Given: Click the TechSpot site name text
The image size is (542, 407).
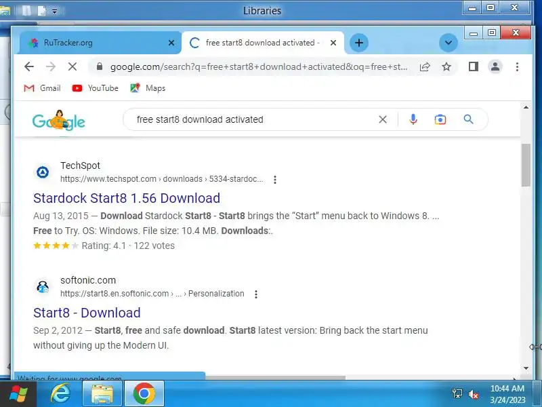Looking at the screenshot, I should tap(80, 166).
